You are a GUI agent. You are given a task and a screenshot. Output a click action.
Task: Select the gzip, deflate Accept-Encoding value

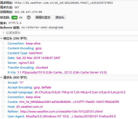[x=42, y=87]
